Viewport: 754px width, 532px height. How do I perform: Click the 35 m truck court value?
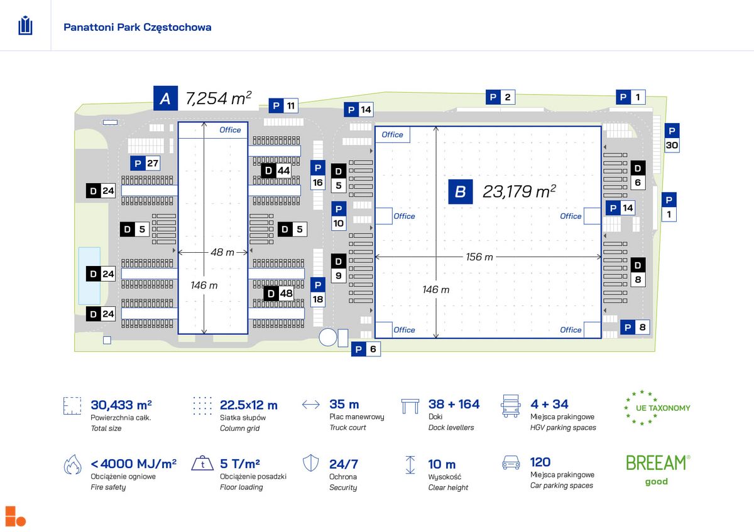(344, 405)
